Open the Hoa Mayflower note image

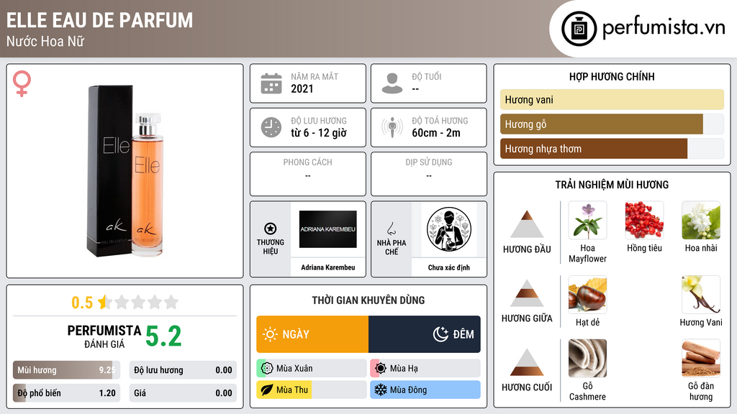[587, 220]
